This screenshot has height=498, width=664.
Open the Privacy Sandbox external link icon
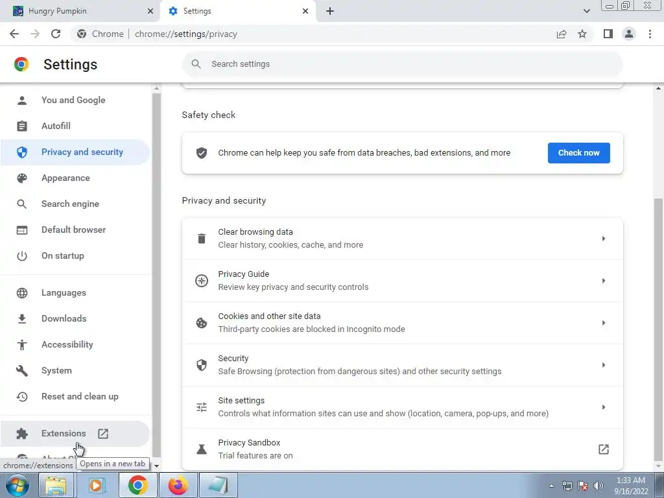click(x=604, y=449)
